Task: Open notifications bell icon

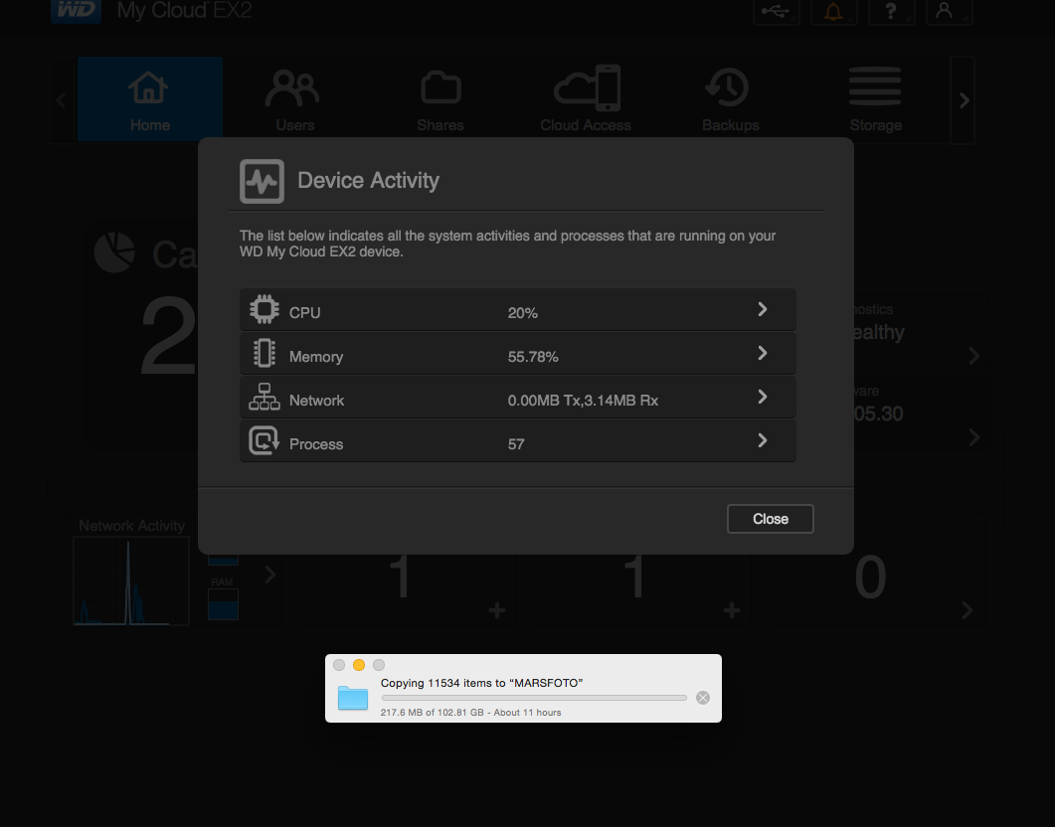Action: (x=833, y=11)
